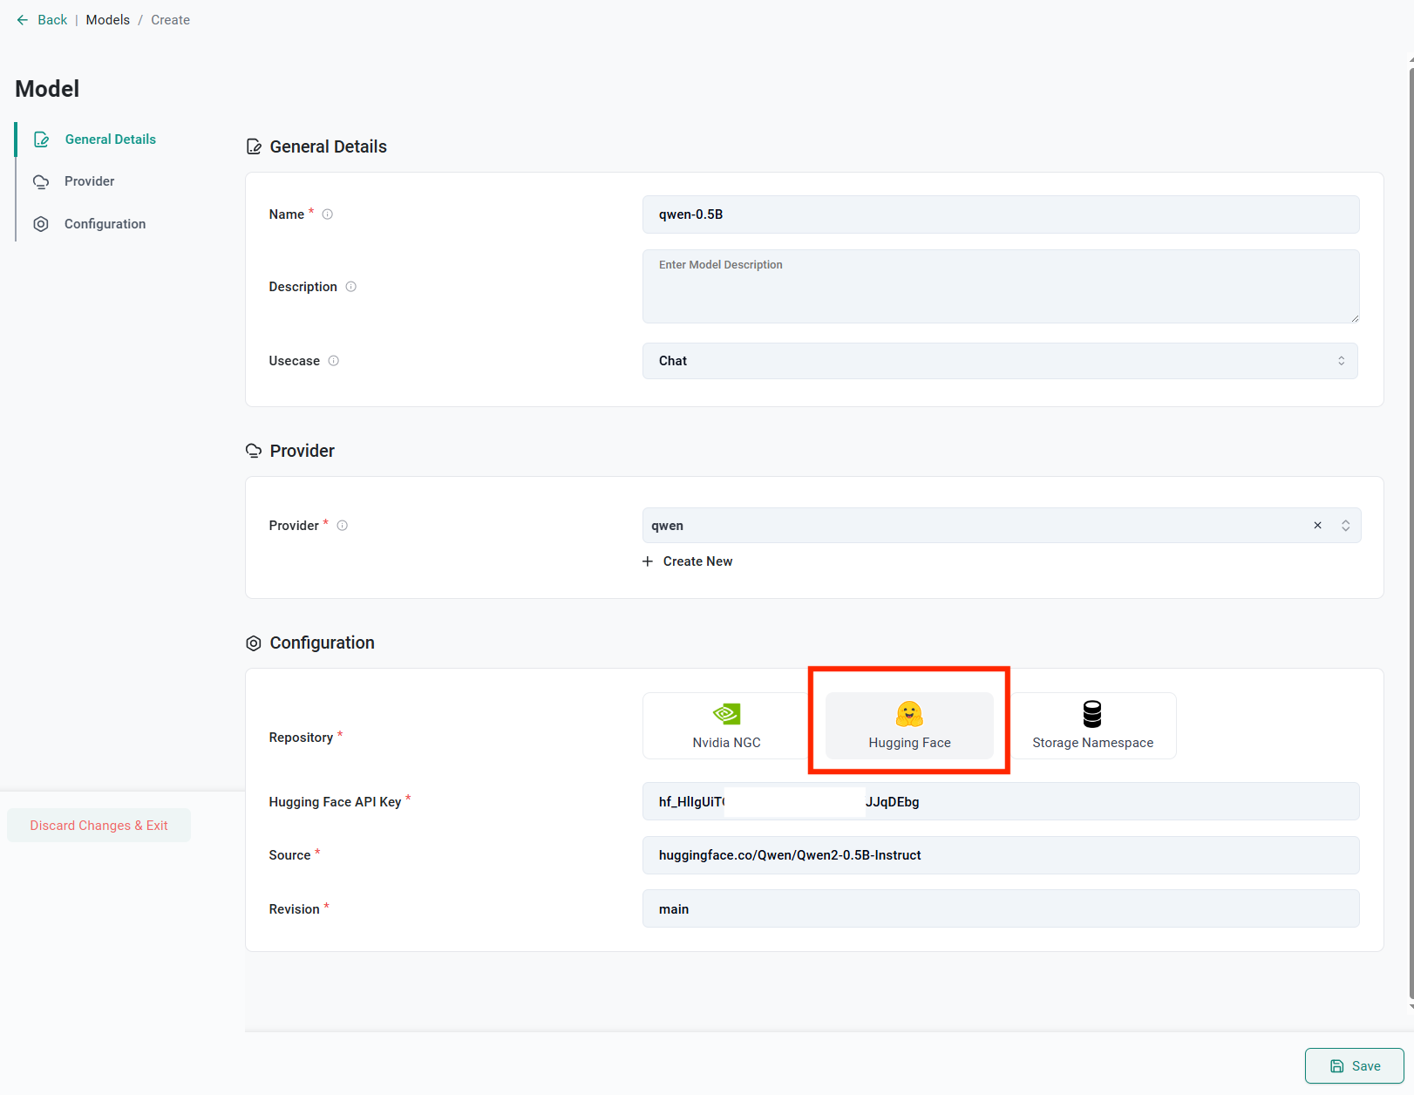1414x1095 pixels.
Task: Click the Source input field
Action: point(1000,855)
